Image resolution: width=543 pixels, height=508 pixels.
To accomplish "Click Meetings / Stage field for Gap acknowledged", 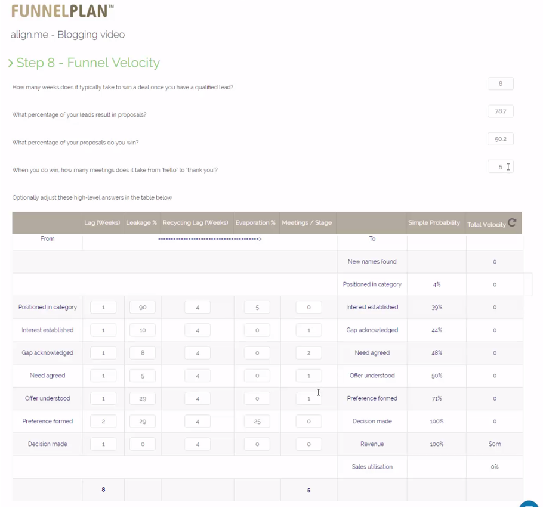I will point(308,353).
